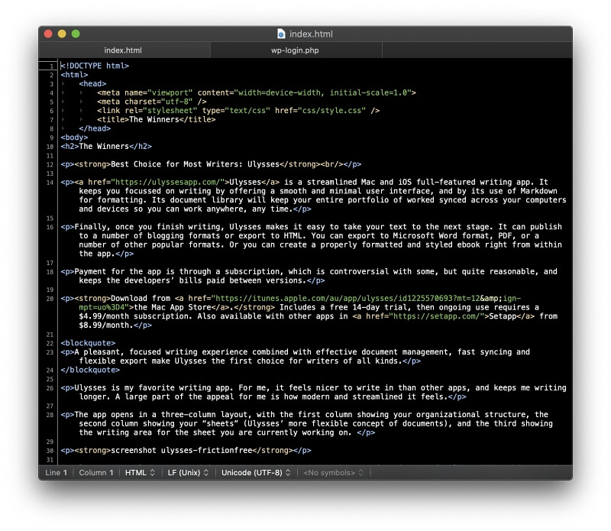Click the index.html window title text
The height and width of the screenshot is (531, 611).
[x=311, y=34]
